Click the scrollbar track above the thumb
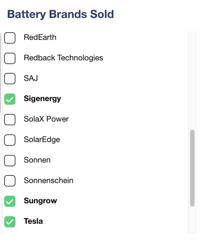Viewport: 201px width, 242px height. [x=192, y=79]
